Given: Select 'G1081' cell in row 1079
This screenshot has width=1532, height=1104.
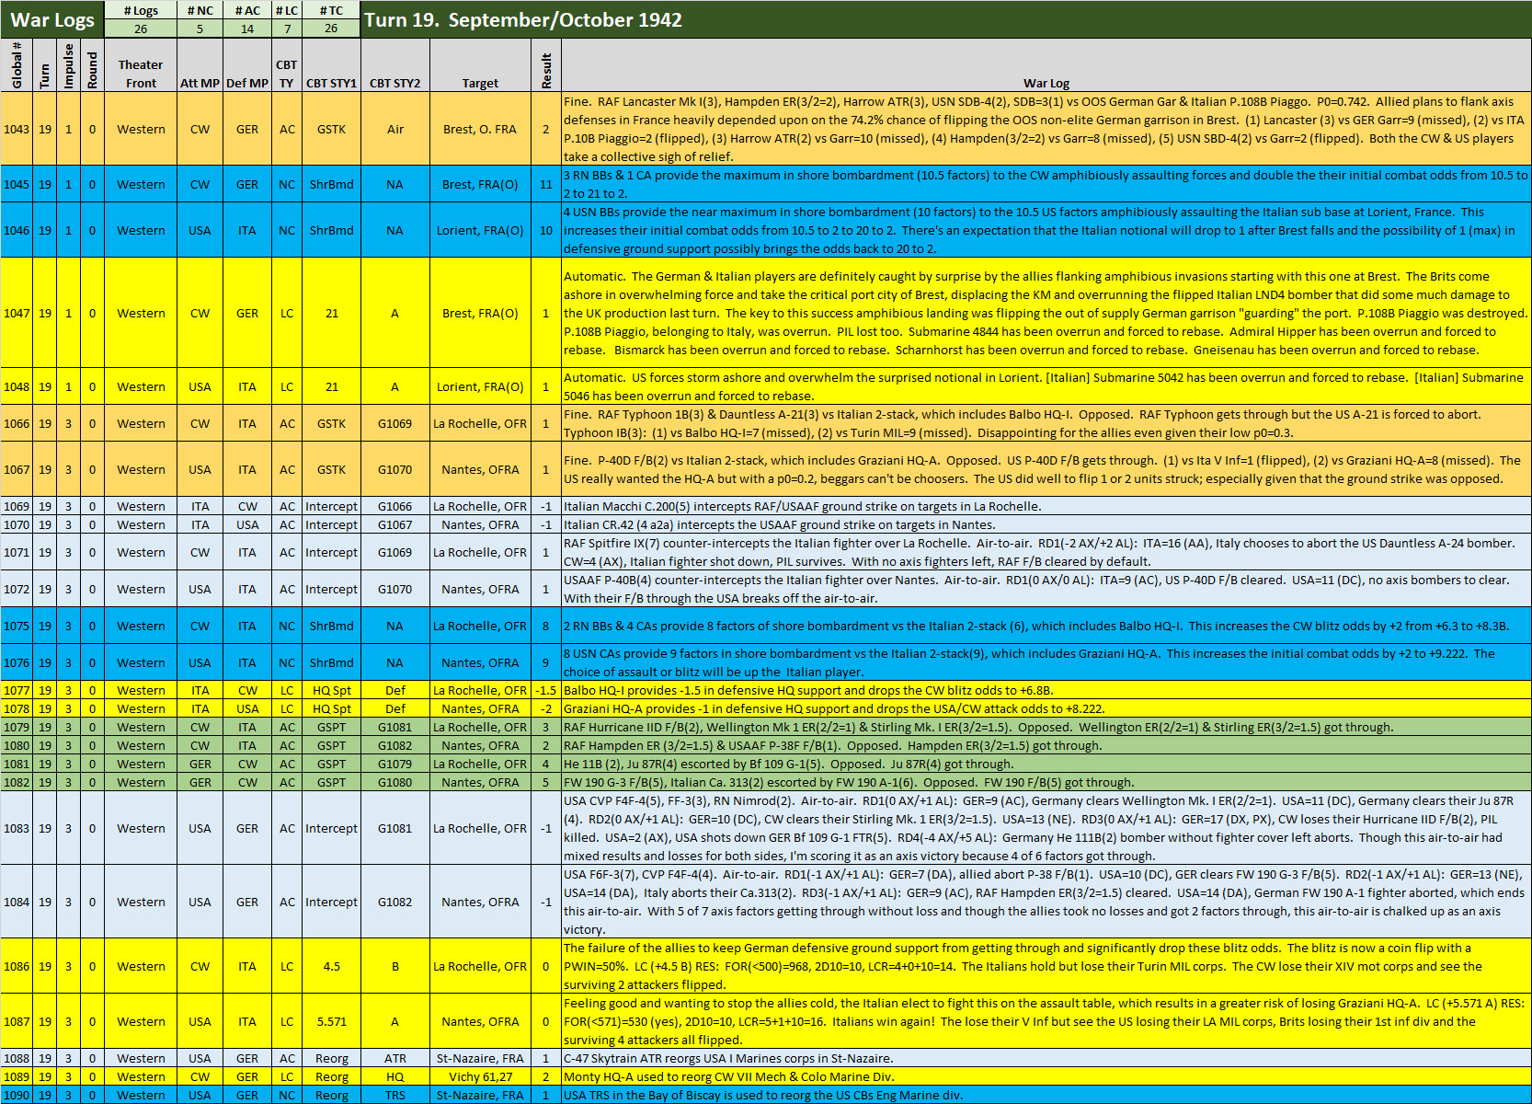Looking at the screenshot, I should 394,727.
